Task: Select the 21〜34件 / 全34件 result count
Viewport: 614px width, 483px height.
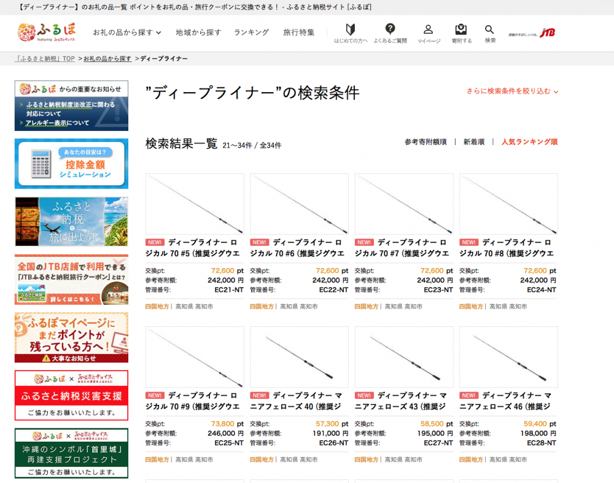Action: [252, 146]
